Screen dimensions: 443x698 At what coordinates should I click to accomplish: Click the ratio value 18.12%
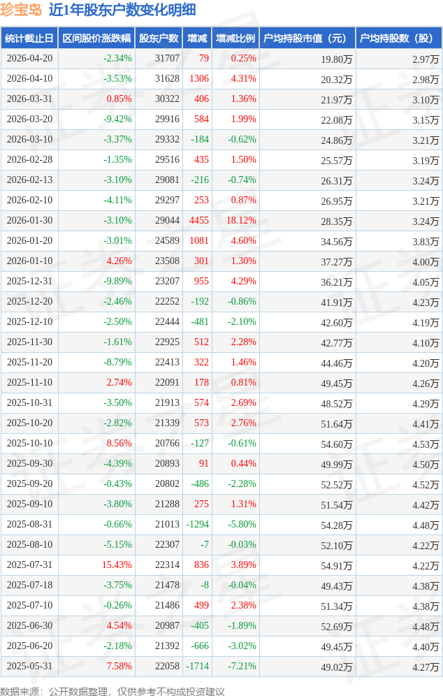(x=241, y=220)
